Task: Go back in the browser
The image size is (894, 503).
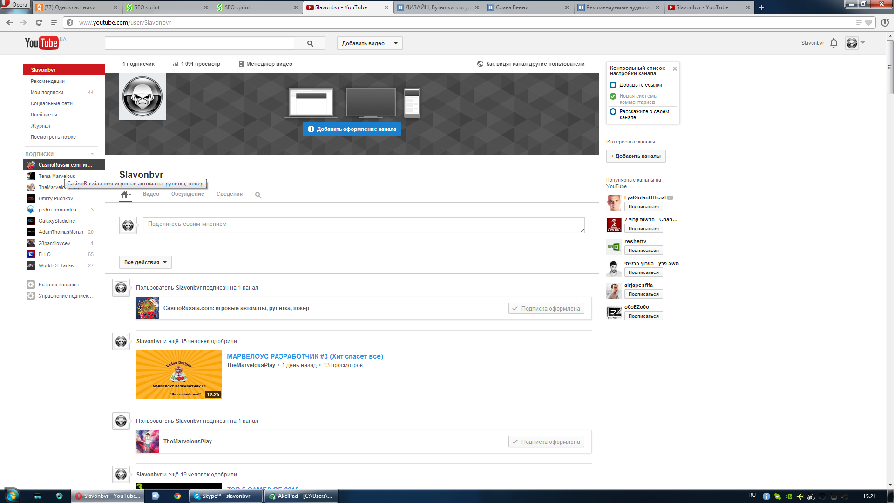Action: [x=9, y=22]
